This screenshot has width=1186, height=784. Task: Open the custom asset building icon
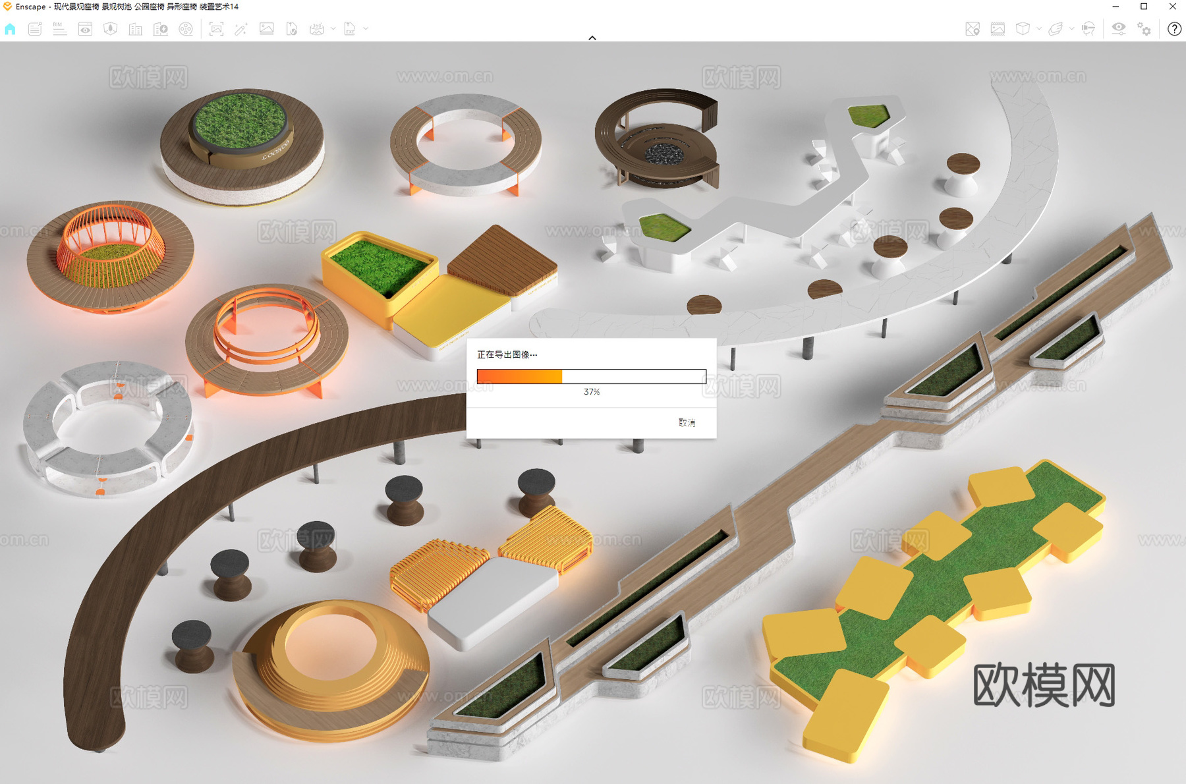(x=160, y=29)
